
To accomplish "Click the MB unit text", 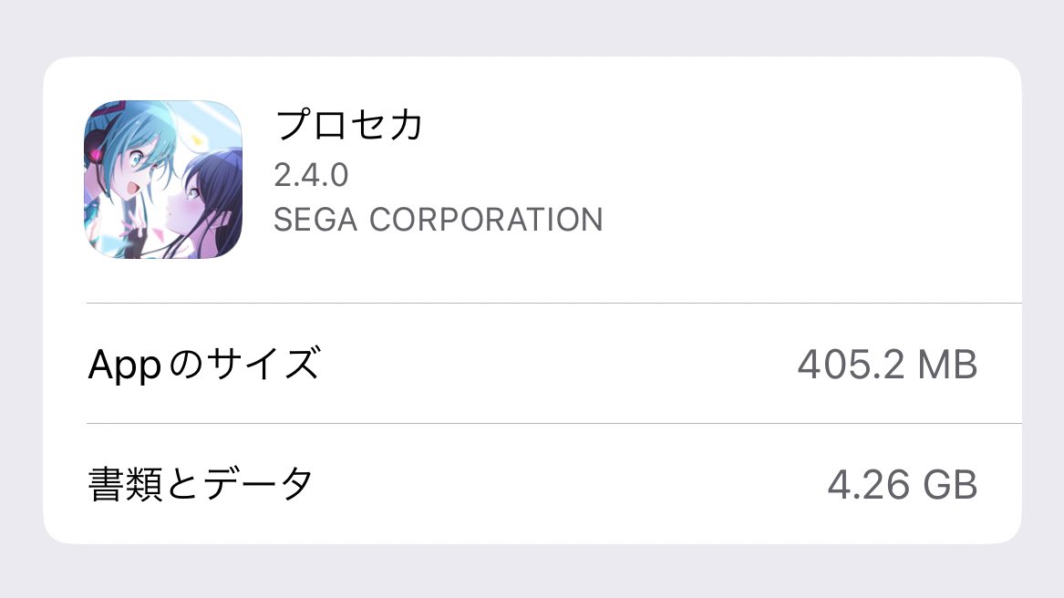I will point(947,365).
